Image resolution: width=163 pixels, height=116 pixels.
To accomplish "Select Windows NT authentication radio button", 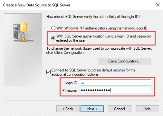I will 53,28.
